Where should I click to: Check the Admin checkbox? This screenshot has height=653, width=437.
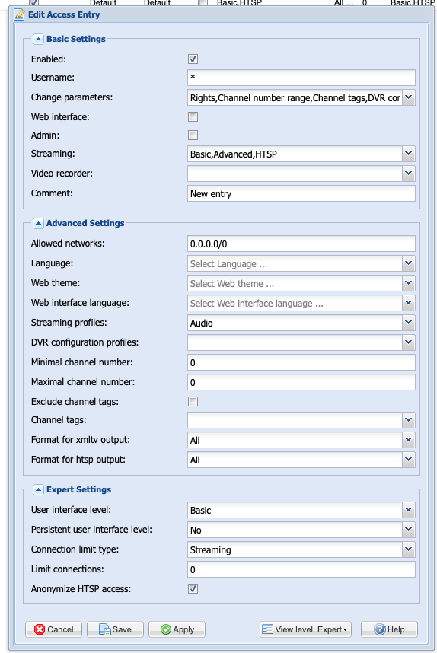[x=193, y=135]
